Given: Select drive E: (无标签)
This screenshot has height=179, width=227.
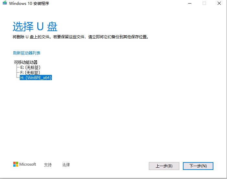Looking at the screenshot, I should tap(30, 67).
